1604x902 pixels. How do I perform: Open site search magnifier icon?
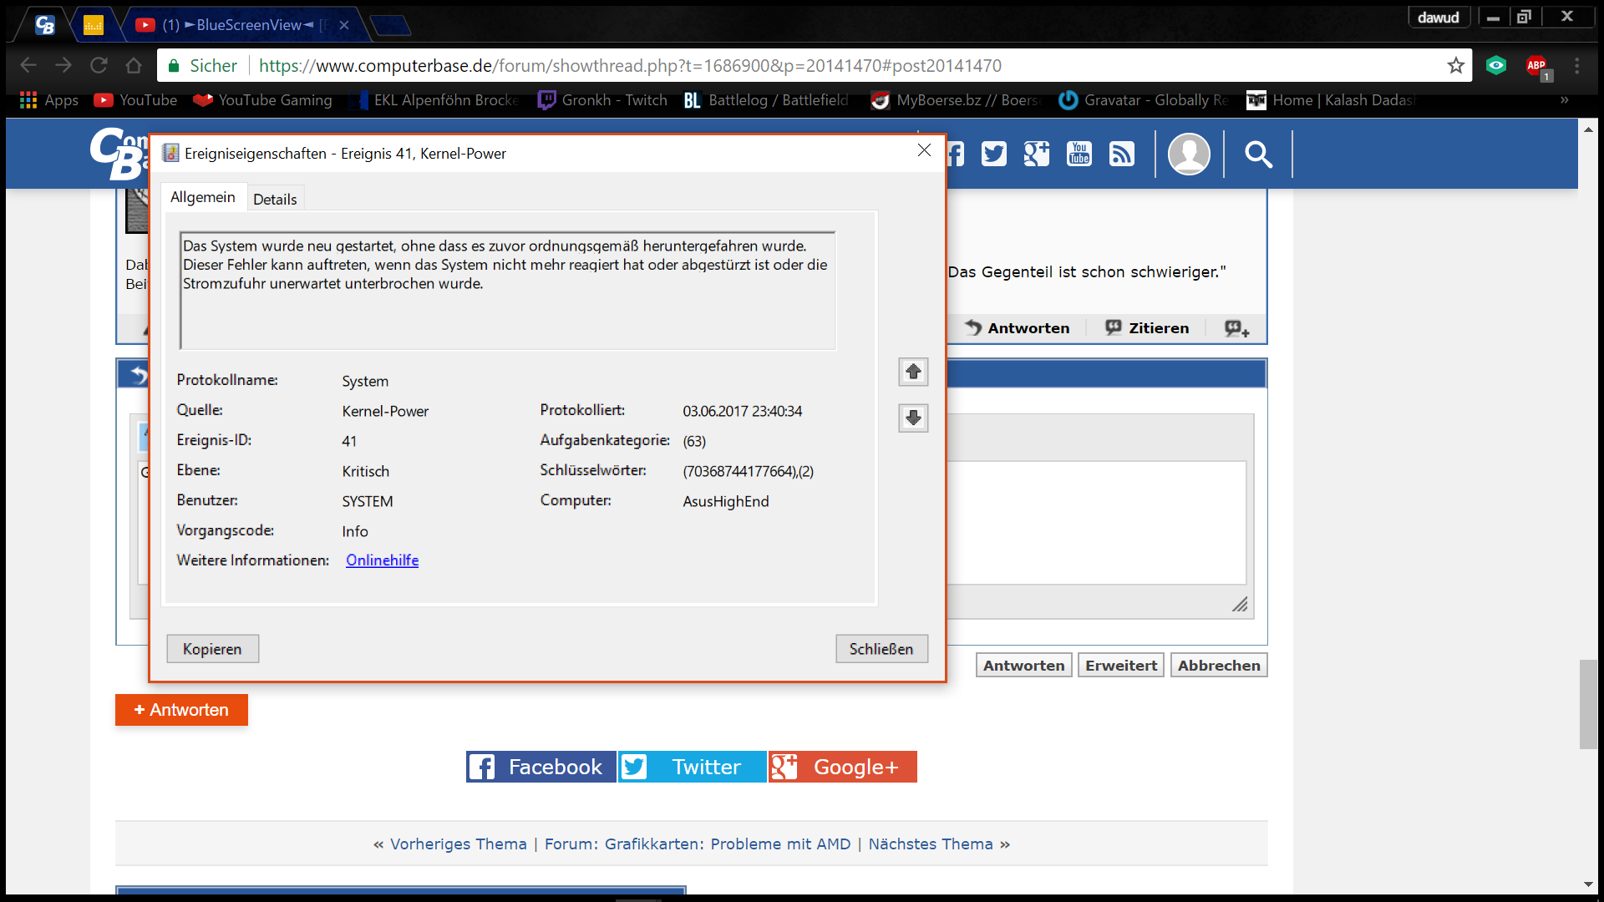pos(1258,154)
